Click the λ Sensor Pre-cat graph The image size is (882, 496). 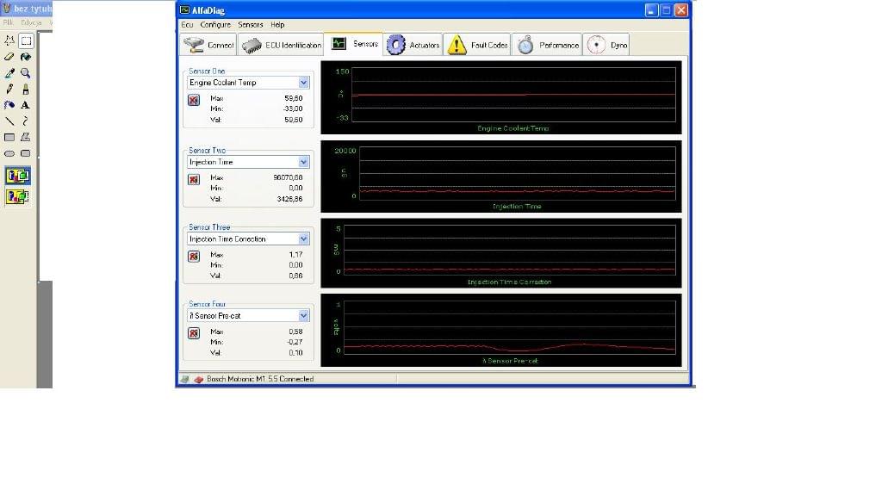pyautogui.click(x=501, y=331)
